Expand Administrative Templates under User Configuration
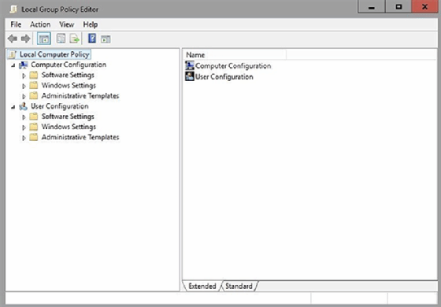The height and width of the screenshot is (307, 441). pos(24,138)
